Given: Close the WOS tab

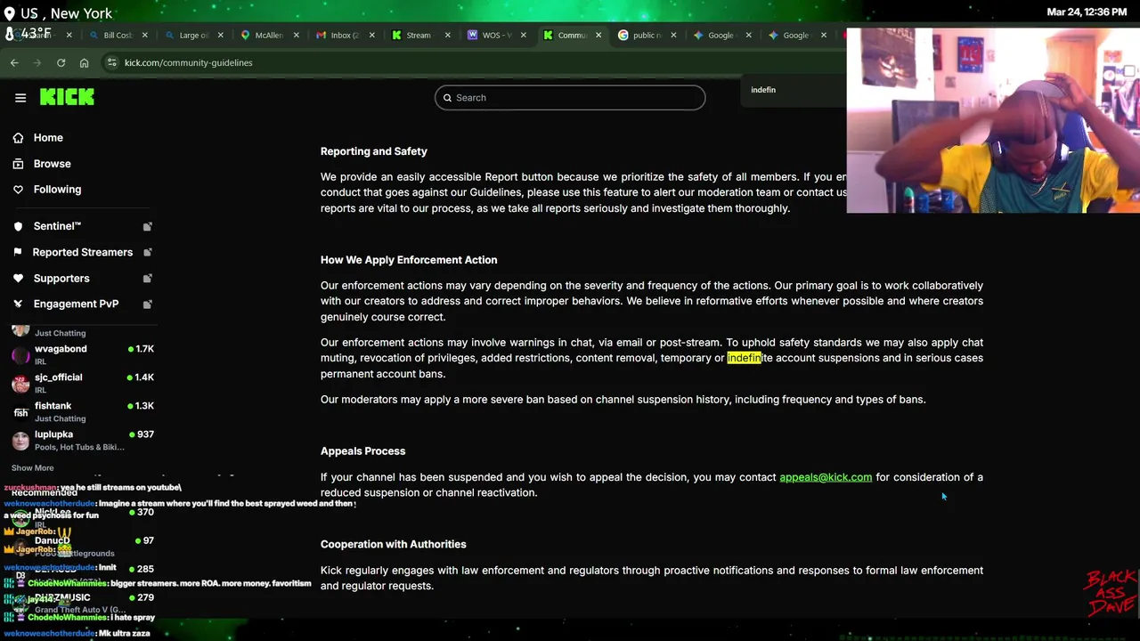Looking at the screenshot, I should tap(523, 36).
